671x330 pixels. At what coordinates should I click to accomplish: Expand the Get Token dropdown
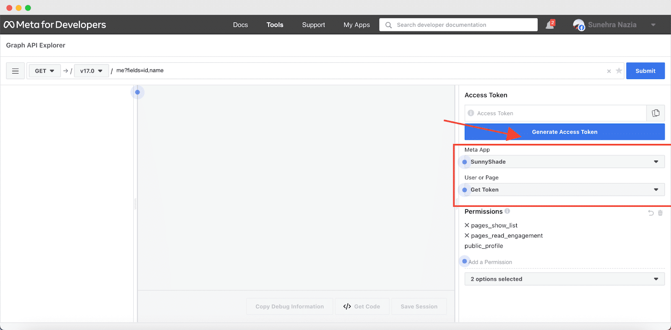(x=564, y=190)
